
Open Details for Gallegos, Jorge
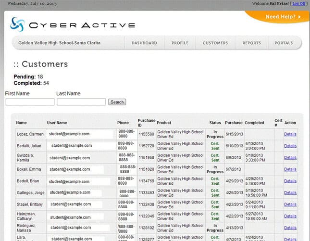point(290,192)
